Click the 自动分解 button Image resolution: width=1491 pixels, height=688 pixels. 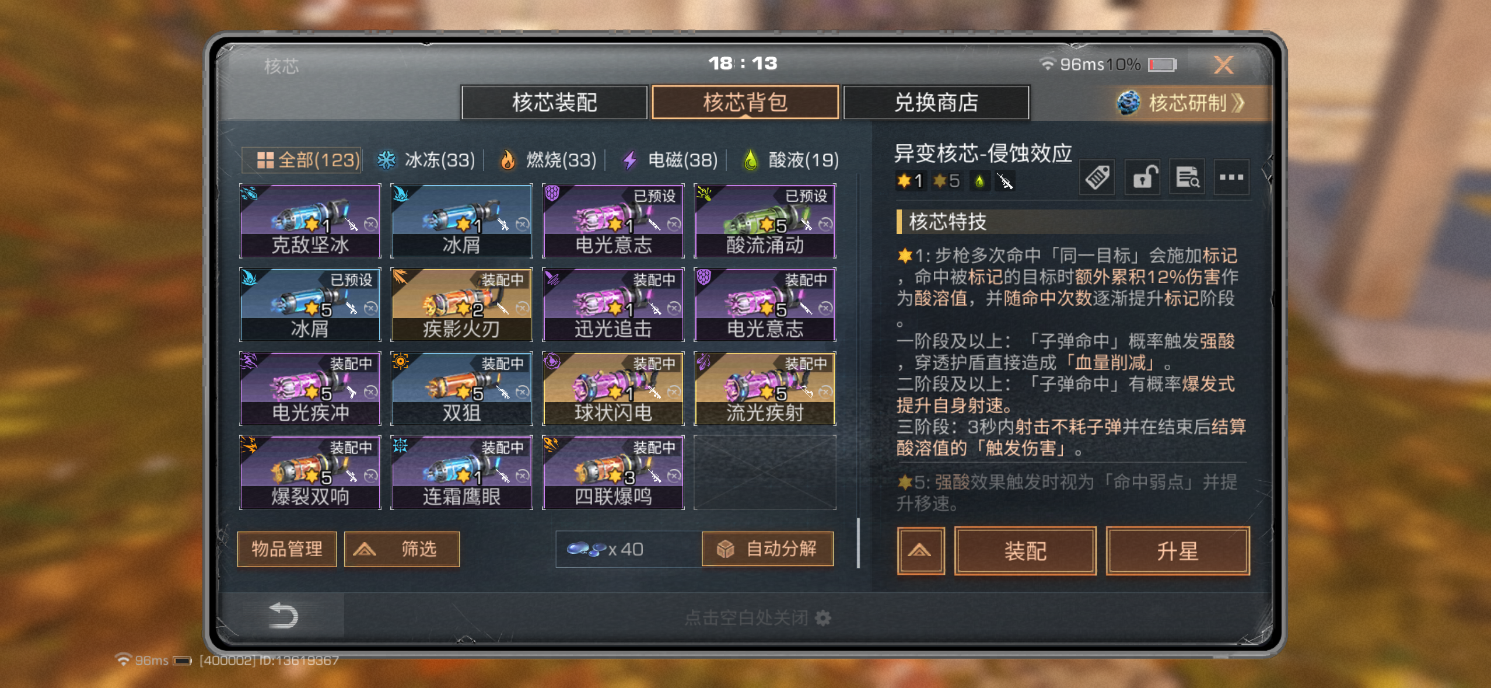pos(768,549)
